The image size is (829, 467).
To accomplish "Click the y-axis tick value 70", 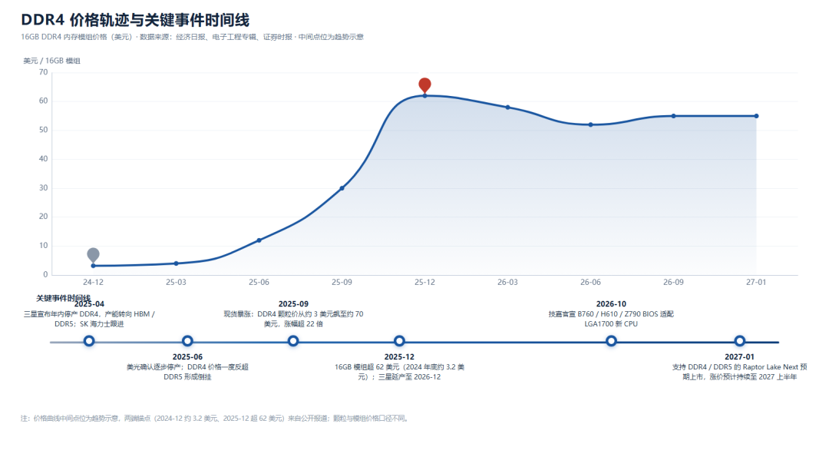I will tap(43, 72).
